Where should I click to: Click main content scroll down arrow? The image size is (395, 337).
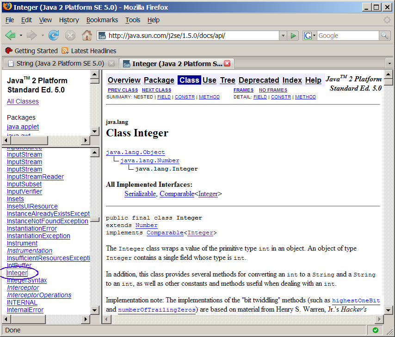[388, 310]
